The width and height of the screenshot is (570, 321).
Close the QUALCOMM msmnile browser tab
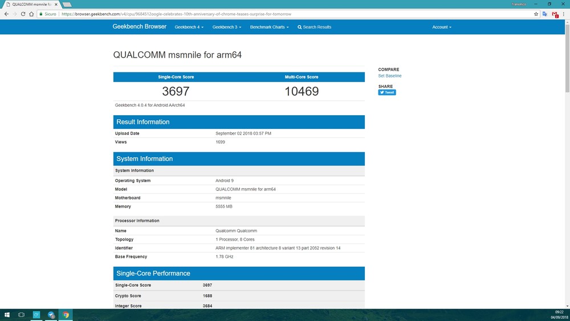56,5
